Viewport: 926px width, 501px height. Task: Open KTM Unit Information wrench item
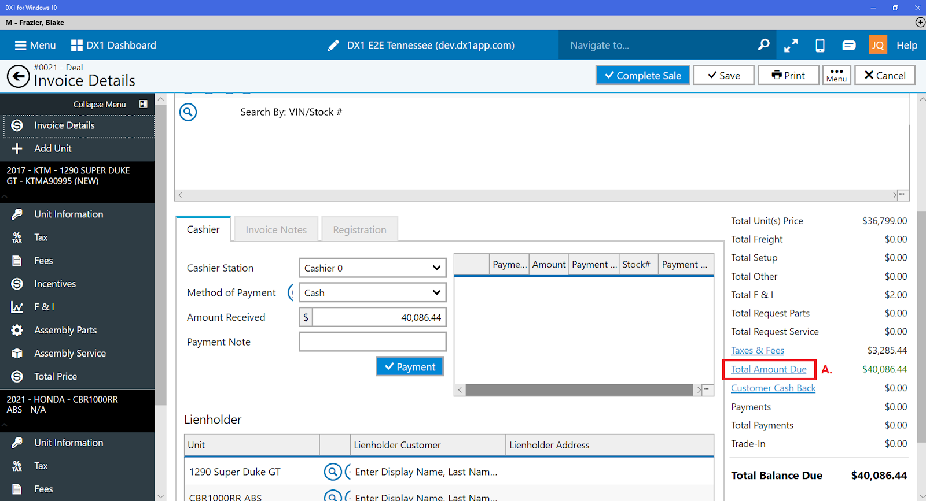[78, 214]
